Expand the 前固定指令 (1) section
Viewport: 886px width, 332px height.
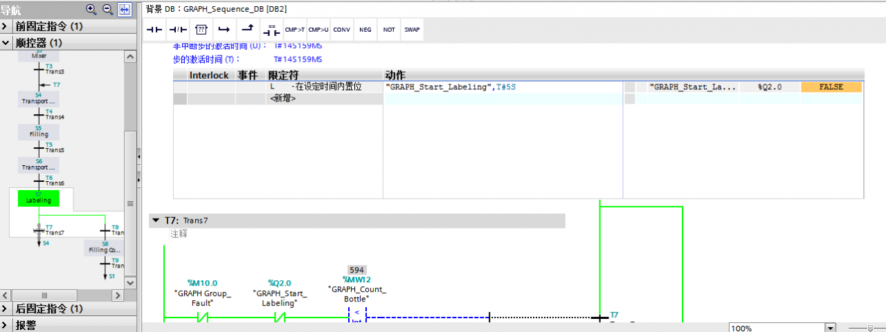pos(6,26)
